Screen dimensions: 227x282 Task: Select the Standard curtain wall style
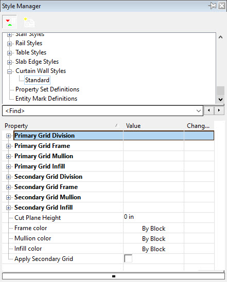click(37, 80)
